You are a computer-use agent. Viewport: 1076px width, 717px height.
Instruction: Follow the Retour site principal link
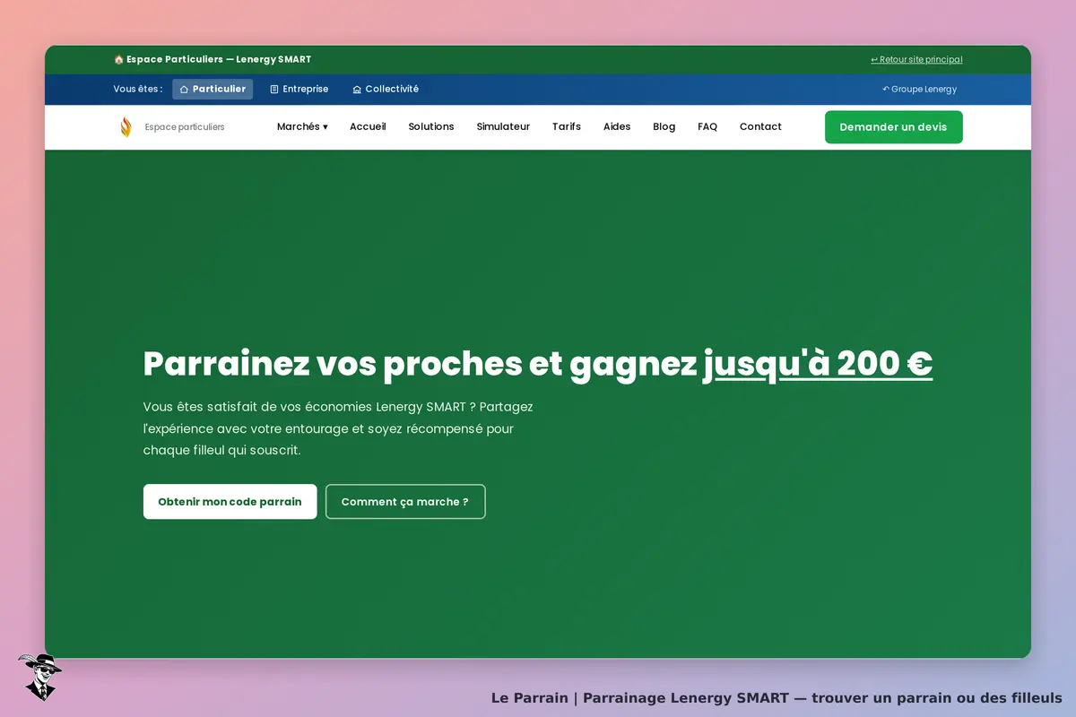916,60
